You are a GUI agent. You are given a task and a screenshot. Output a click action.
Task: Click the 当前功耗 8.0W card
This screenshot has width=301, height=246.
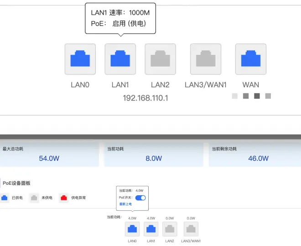pos(154,155)
